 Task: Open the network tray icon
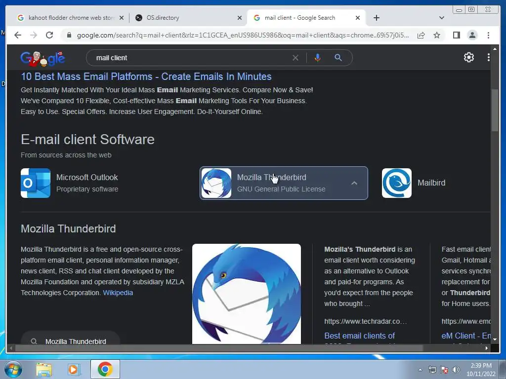point(432,370)
